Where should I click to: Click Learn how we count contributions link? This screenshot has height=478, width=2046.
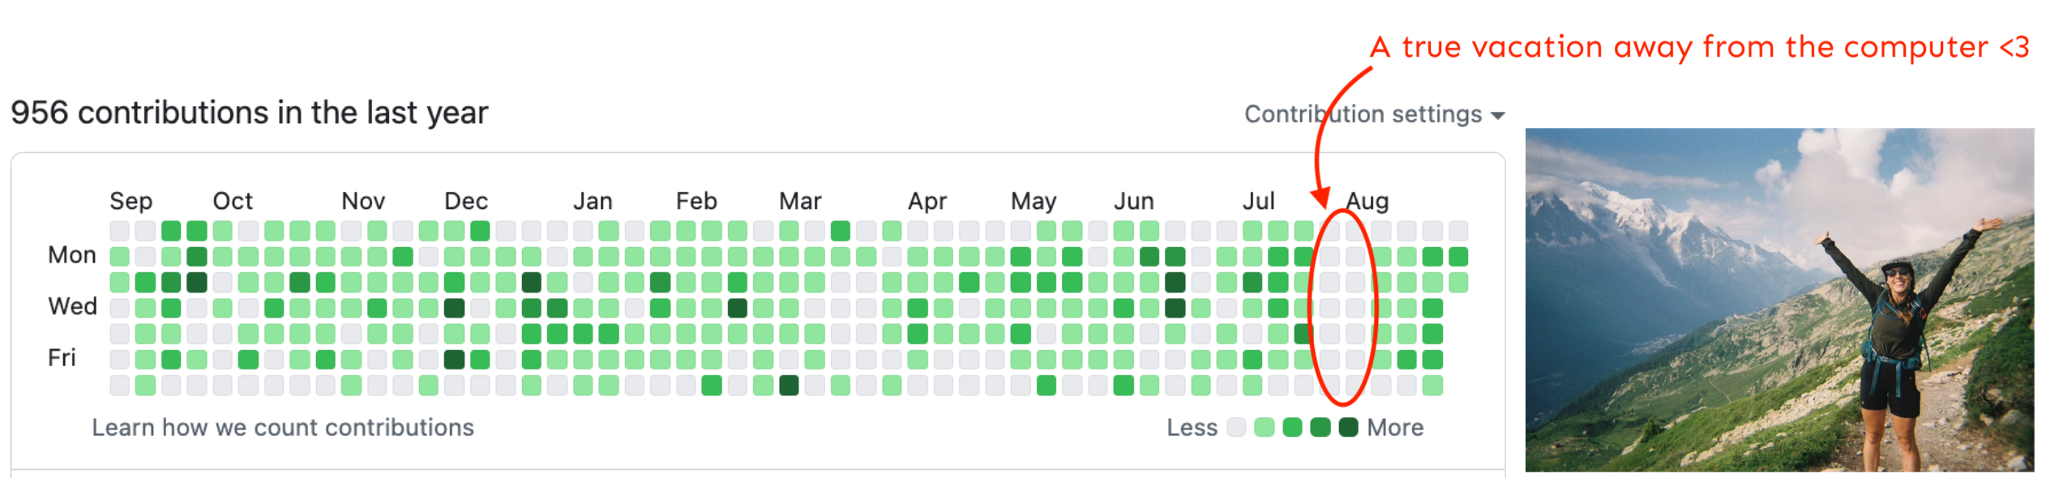[282, 428]
